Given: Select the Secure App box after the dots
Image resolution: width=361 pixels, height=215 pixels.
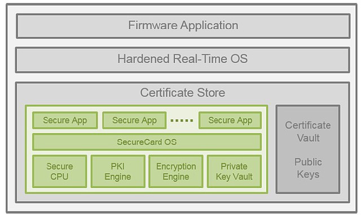Looking at the screenshot, I should point(230,120).
